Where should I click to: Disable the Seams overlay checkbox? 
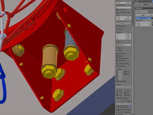(x=117, y=79)
